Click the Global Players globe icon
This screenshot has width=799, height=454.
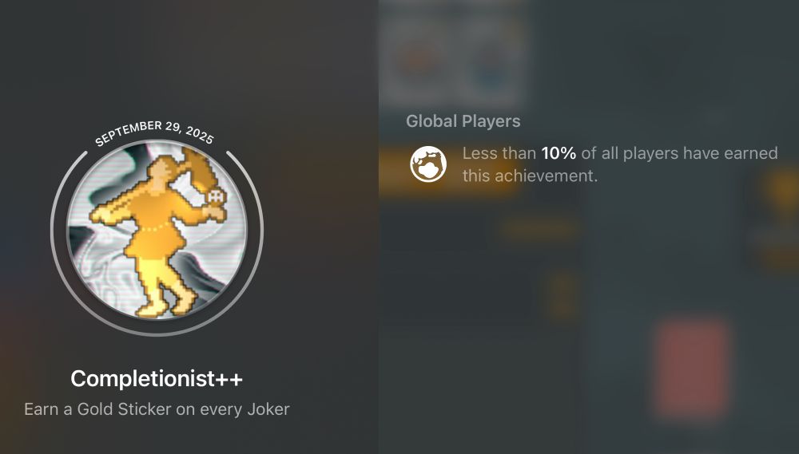coord(428,164)
